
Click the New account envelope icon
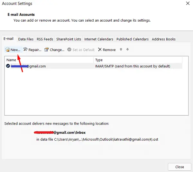pos(7,50)
